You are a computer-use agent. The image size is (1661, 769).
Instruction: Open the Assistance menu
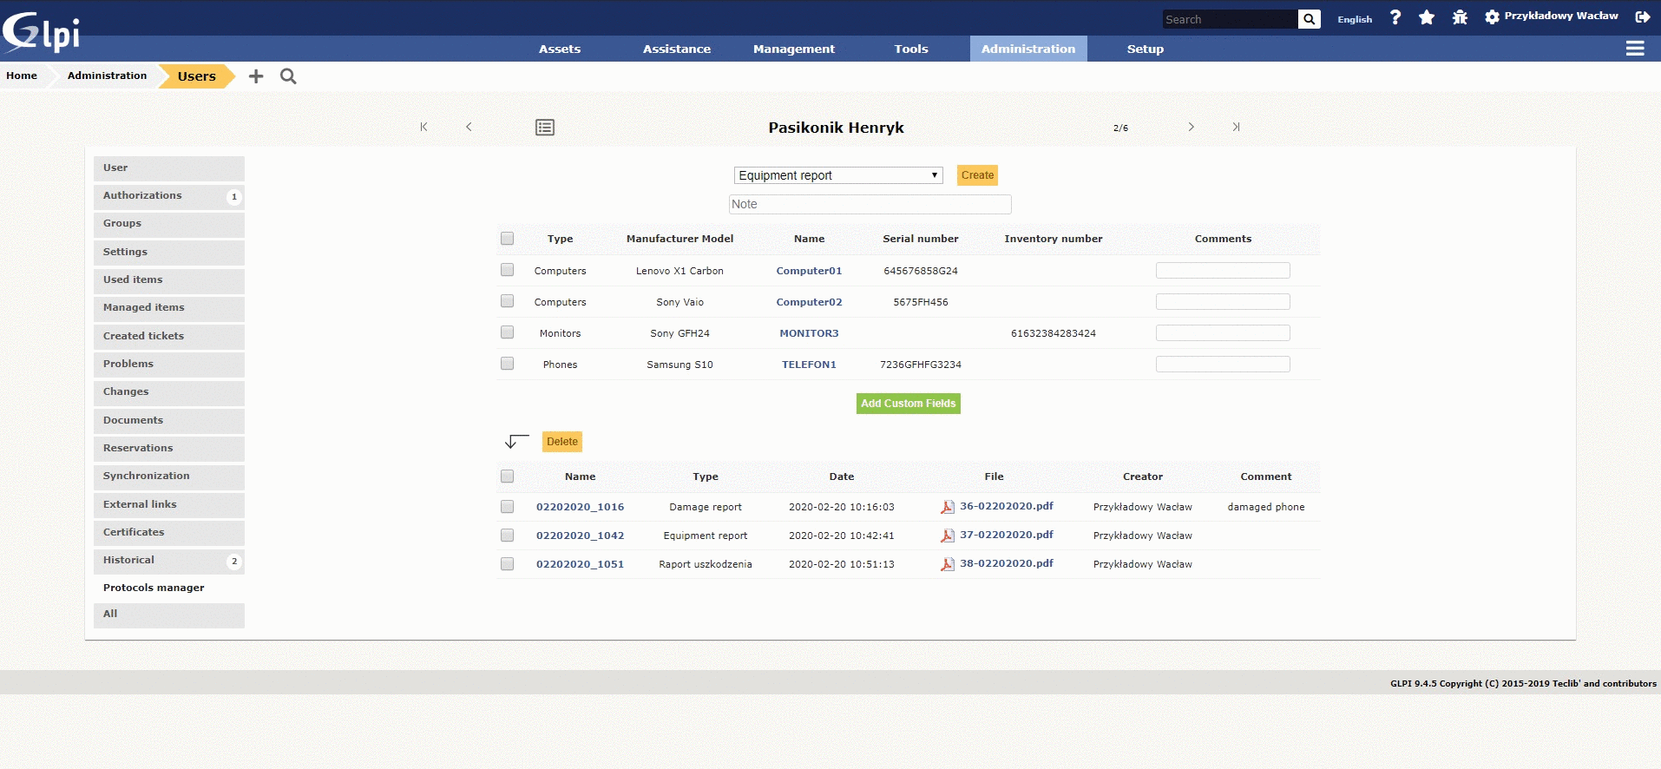click(677, 49)
